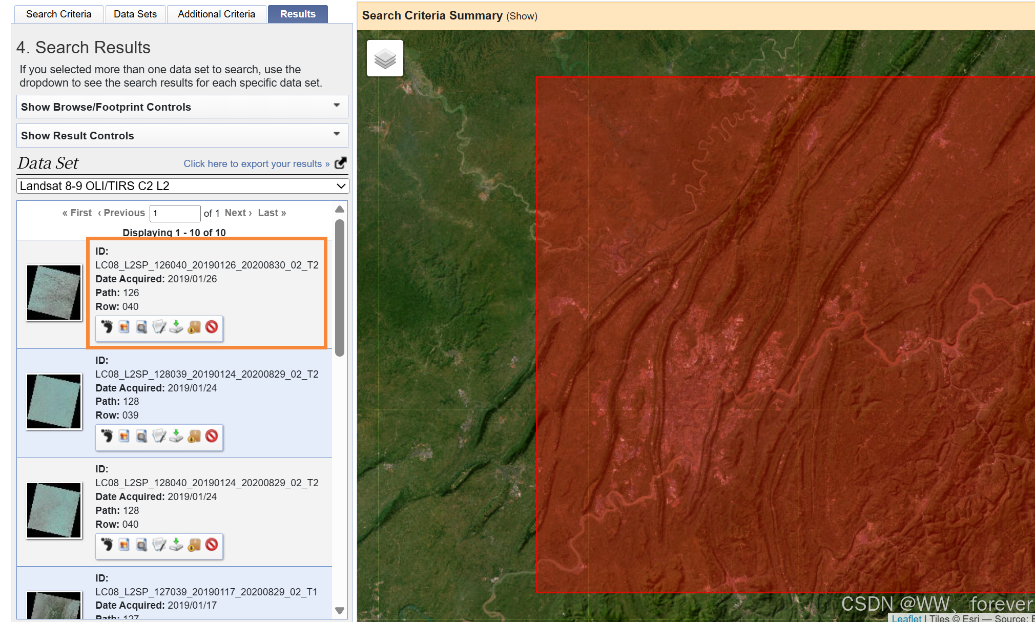This screenshot has width=1035, height=622.
Task: Show browse overlay for scene 126040
Action: tap(124, 327)
